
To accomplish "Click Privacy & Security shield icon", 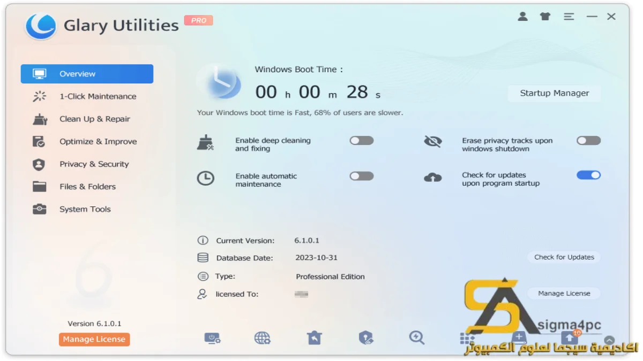I will (x=39, y=164).
